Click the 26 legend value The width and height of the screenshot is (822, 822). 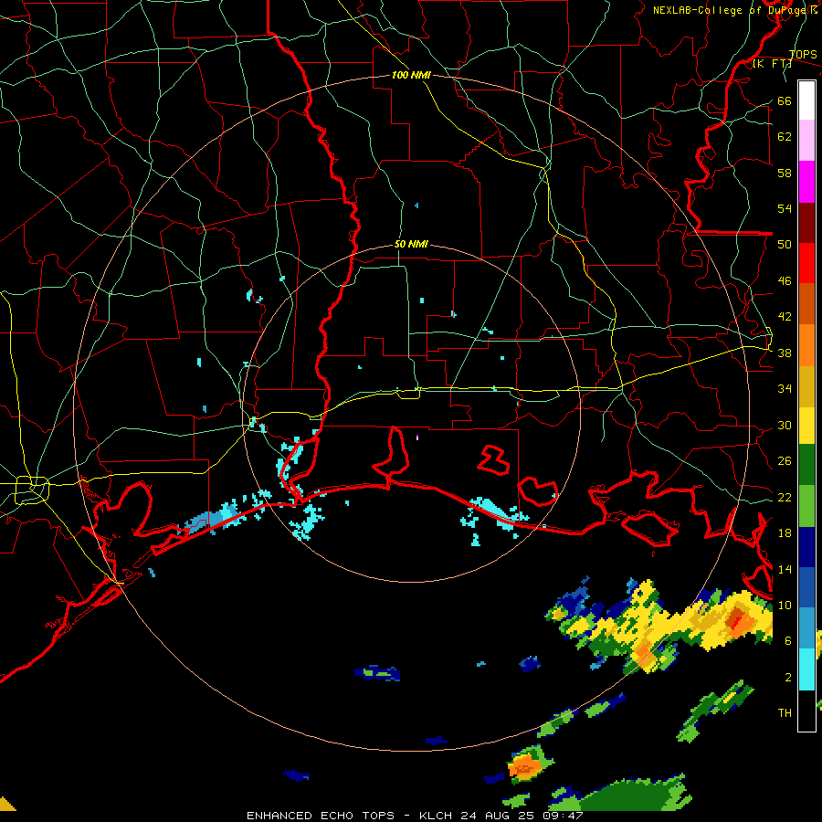(x=785, y=461)
